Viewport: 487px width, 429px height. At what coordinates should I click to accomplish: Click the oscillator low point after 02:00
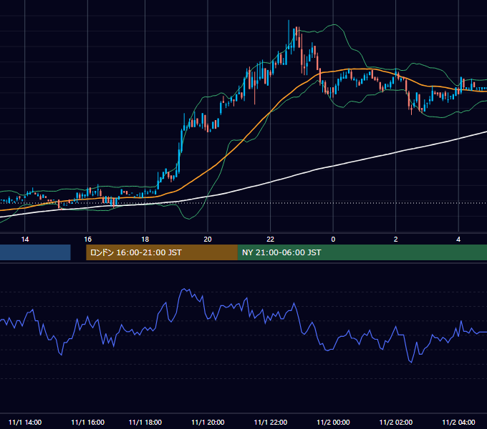tap(411, 362)
